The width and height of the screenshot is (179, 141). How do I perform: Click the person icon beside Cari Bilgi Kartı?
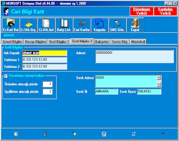pyautogui.click(x=6, y=11)
